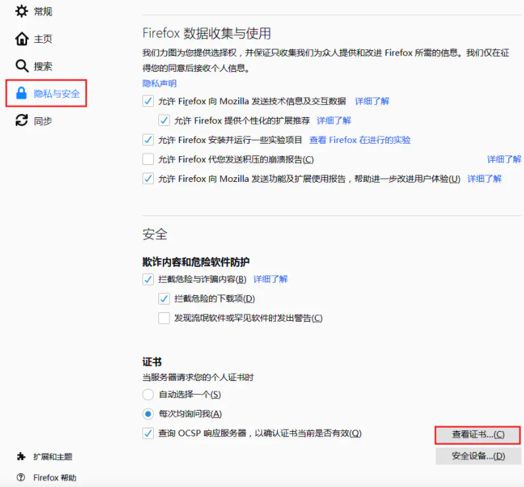Image resolution: width=524 pixels, height=487 pixels.
Task: Open the 扩展和主题 page link
Action: pos(53,457)
